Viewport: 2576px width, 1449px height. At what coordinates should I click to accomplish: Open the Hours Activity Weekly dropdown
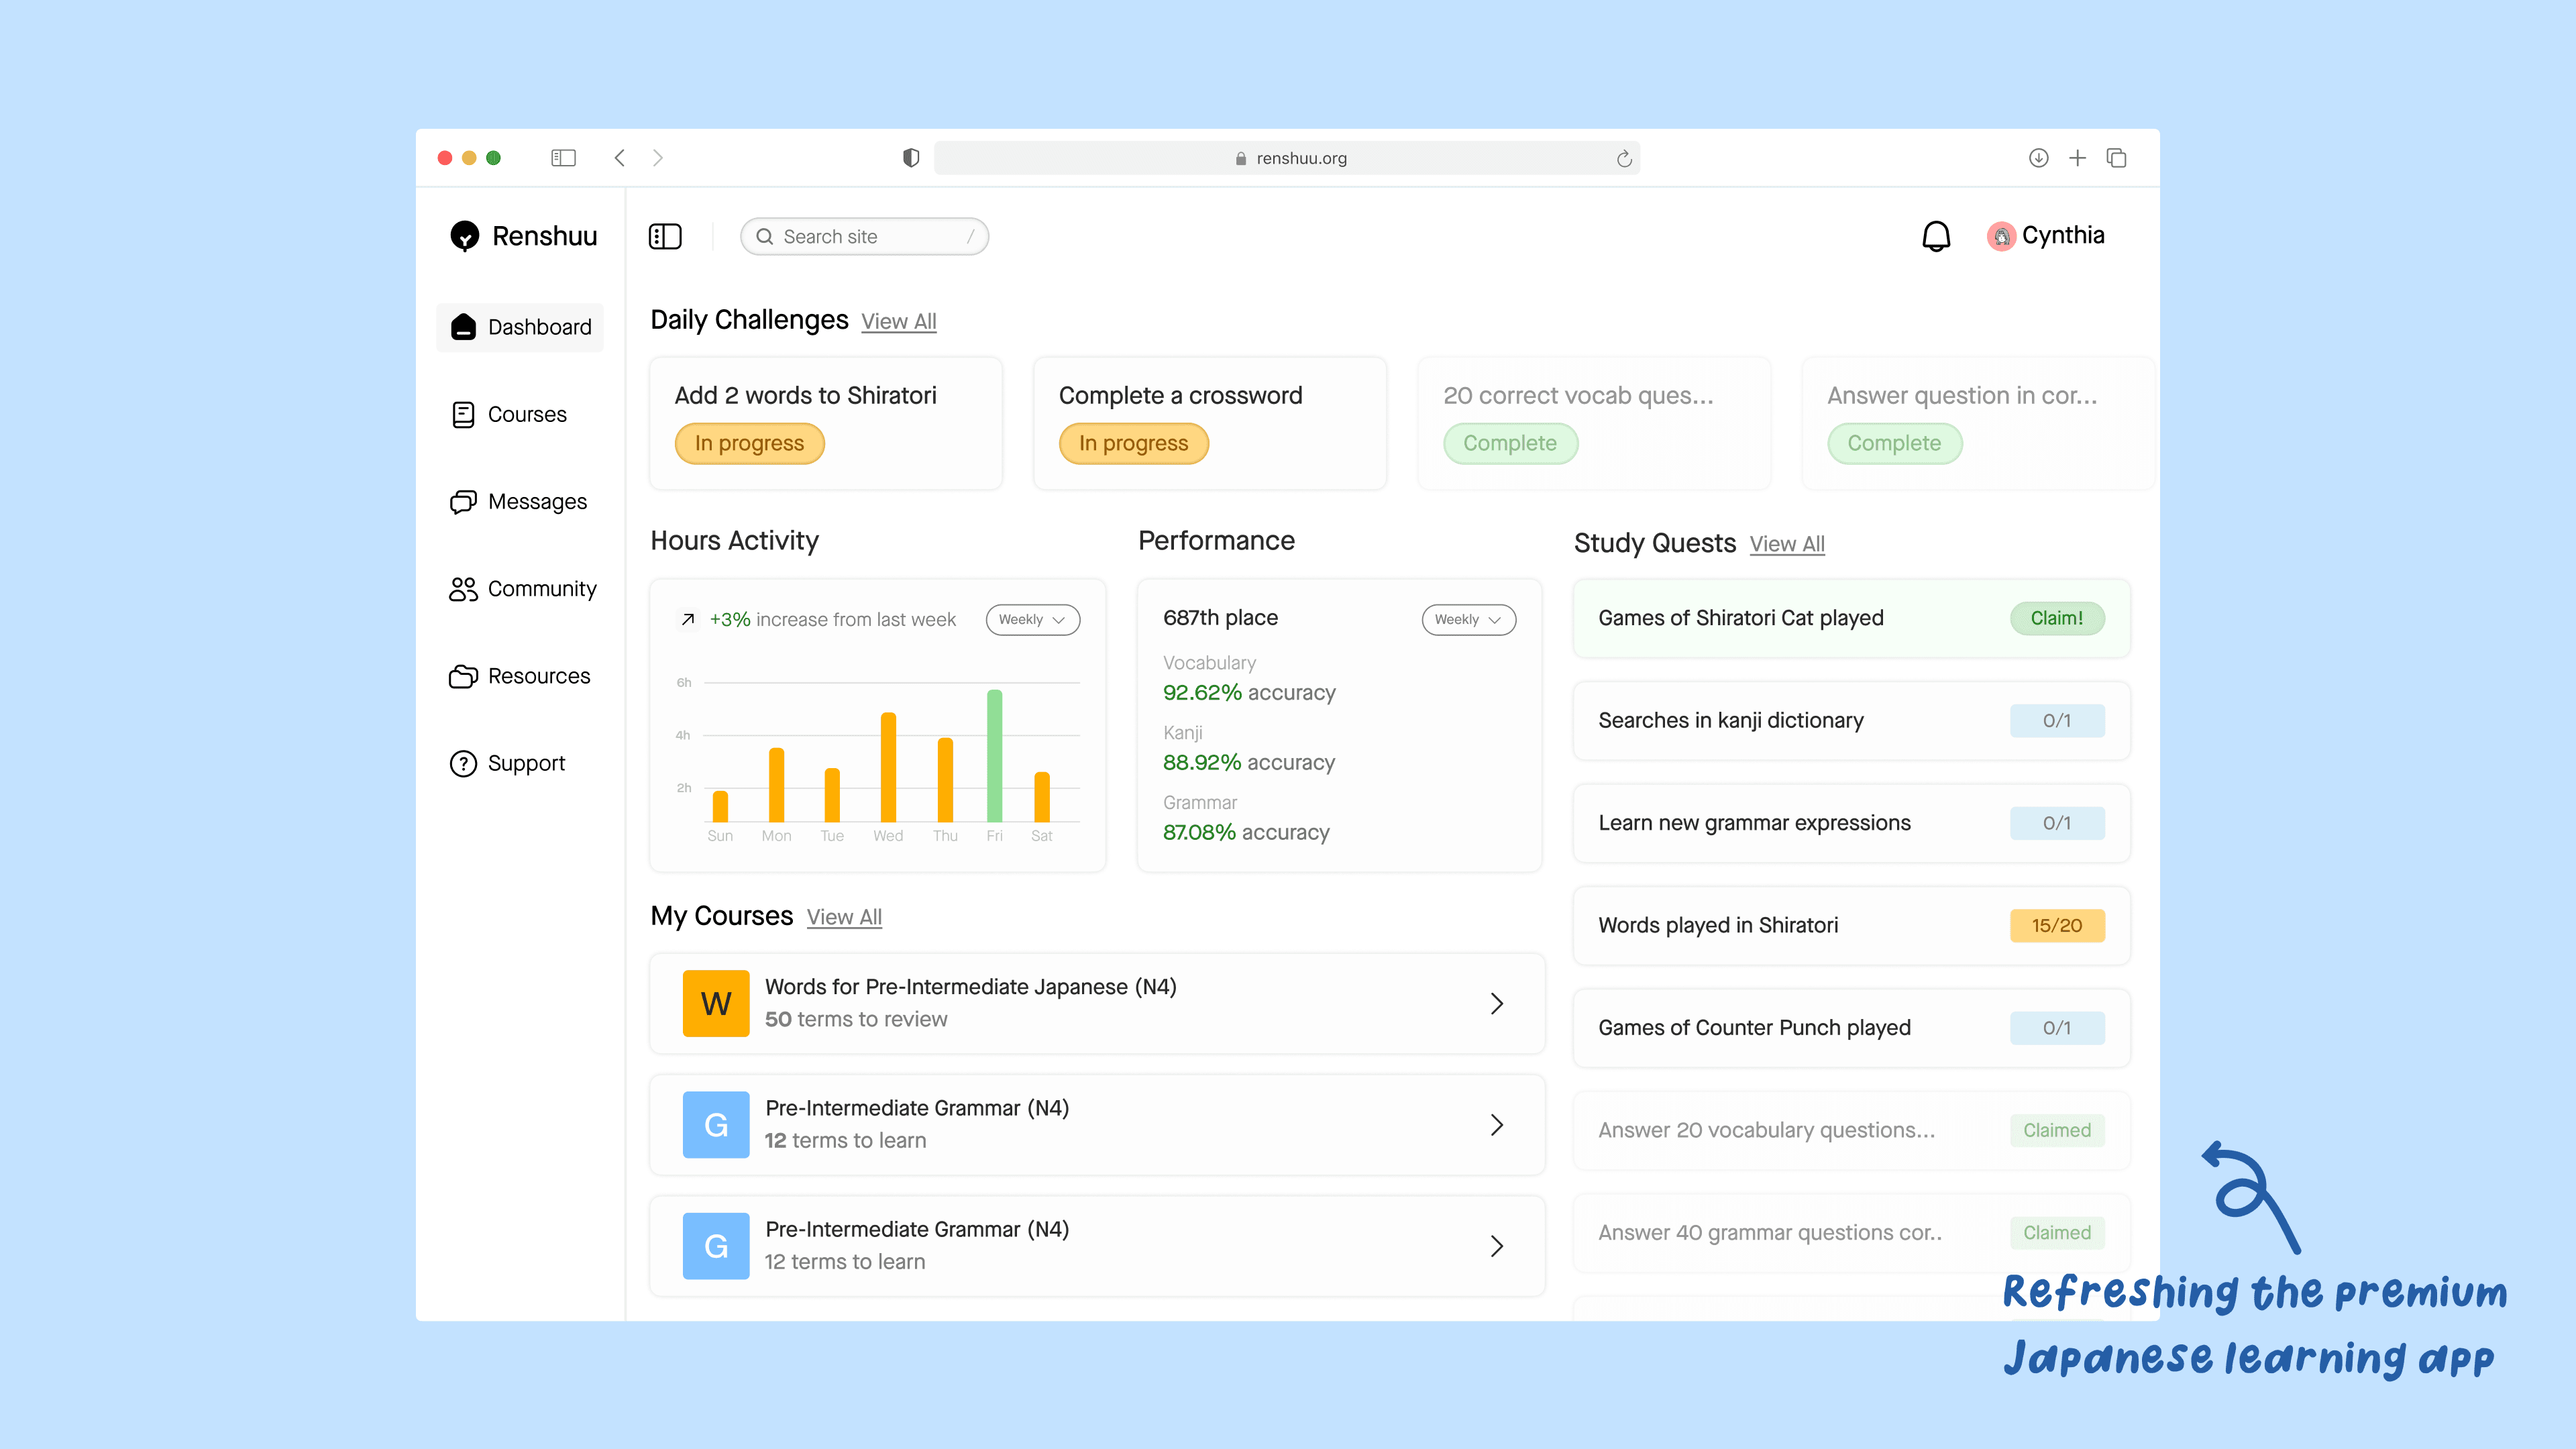click(x=1032, y=619)
